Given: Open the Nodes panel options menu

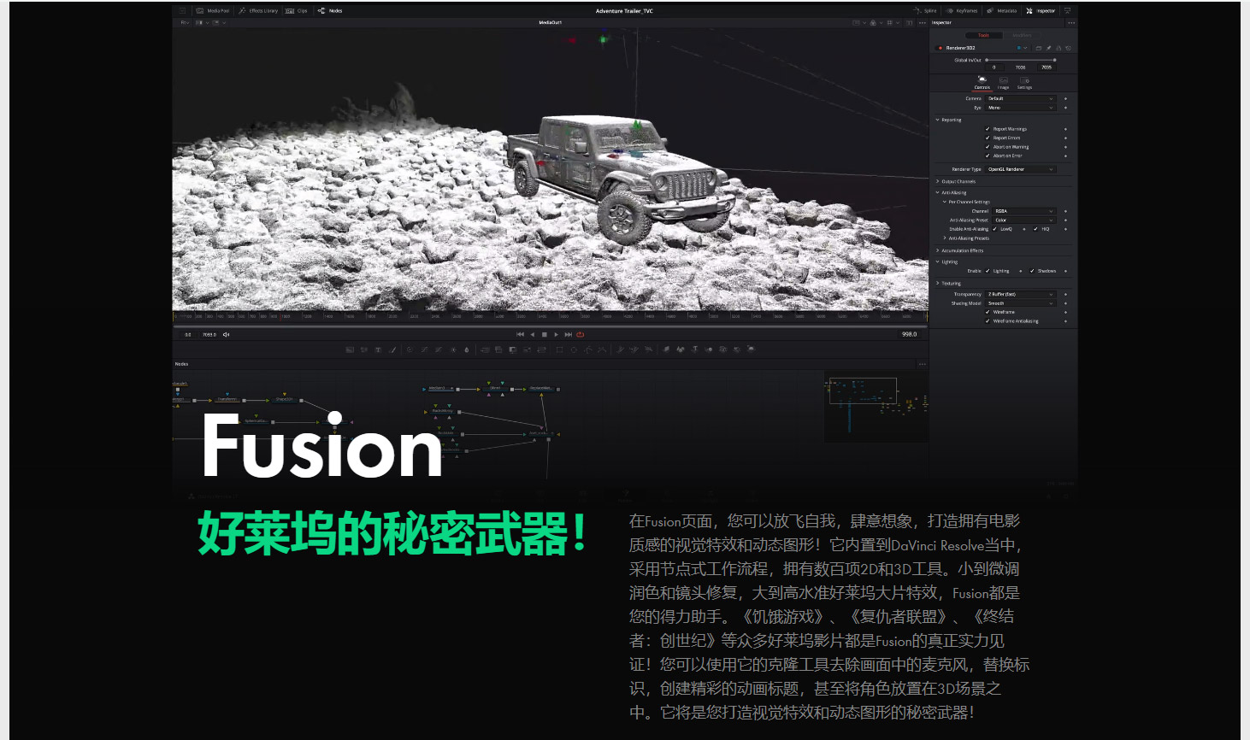Looking at the screenshot, I should (x=922, y=364).
